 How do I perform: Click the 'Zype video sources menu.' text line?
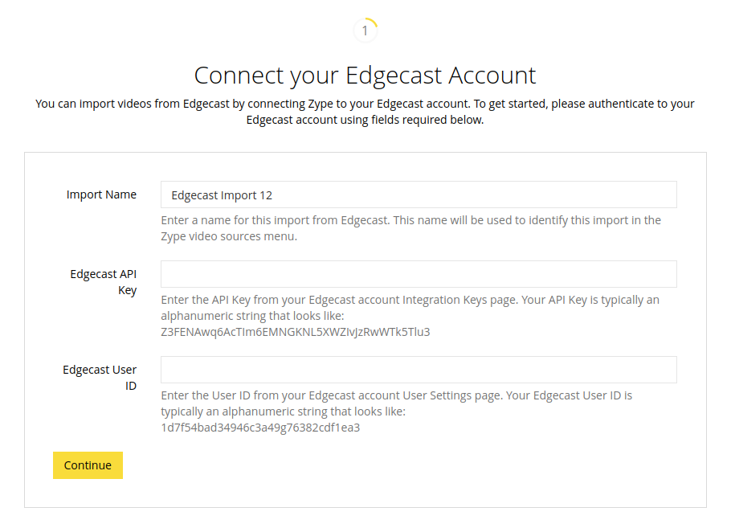(229, 236)
